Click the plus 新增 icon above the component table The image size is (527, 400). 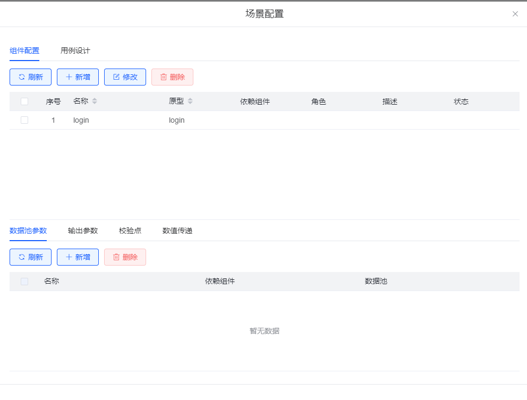point(69,77)
